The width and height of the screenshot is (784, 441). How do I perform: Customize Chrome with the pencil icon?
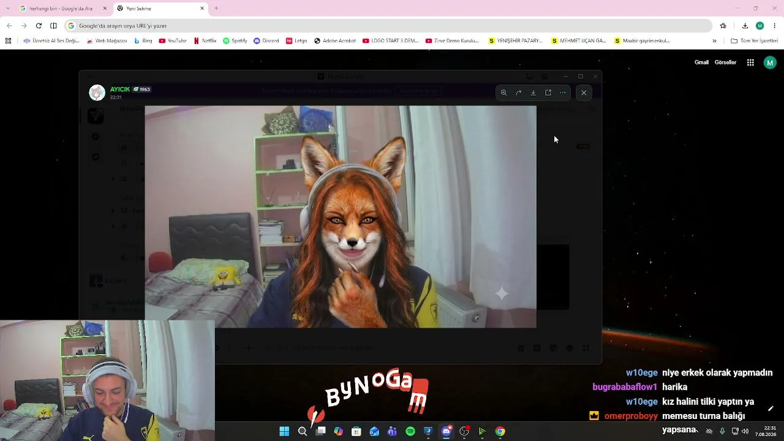(x=771, y=409)
